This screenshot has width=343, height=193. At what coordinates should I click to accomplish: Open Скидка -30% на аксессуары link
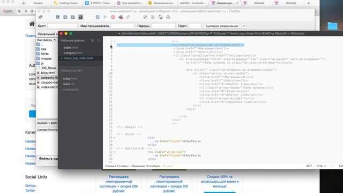click(220, 181)
